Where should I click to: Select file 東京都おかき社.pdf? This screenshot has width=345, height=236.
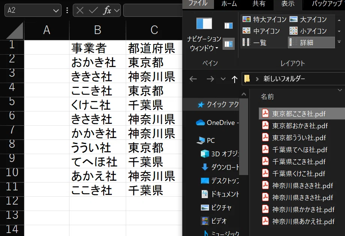(x=295, y=126)
